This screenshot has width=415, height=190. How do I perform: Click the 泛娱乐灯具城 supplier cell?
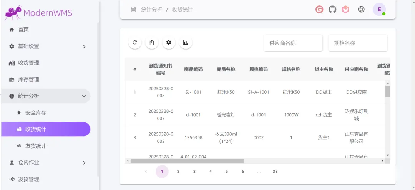356,115
